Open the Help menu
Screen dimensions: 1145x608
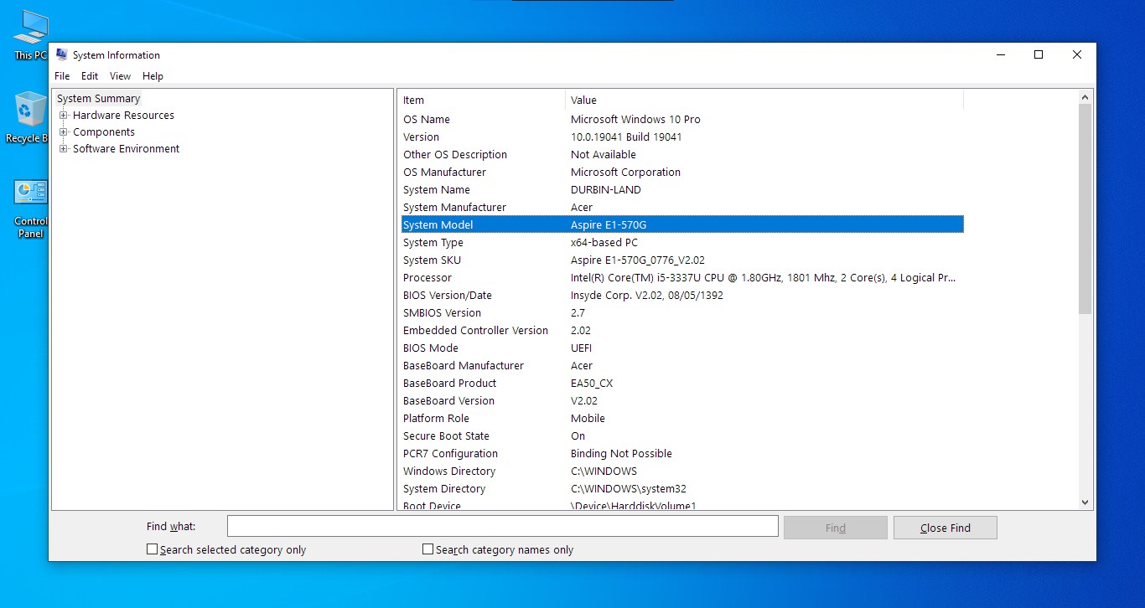(x=153, y=76)
